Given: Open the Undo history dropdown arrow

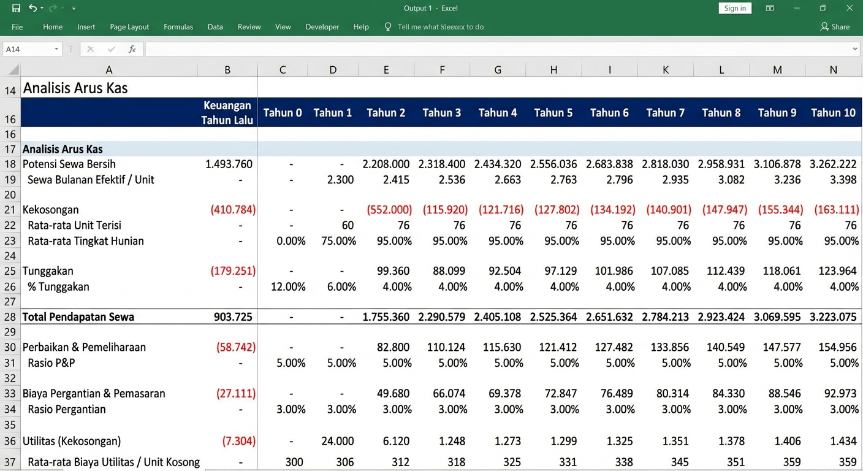Looking at the screenshot, I should 42,9.
